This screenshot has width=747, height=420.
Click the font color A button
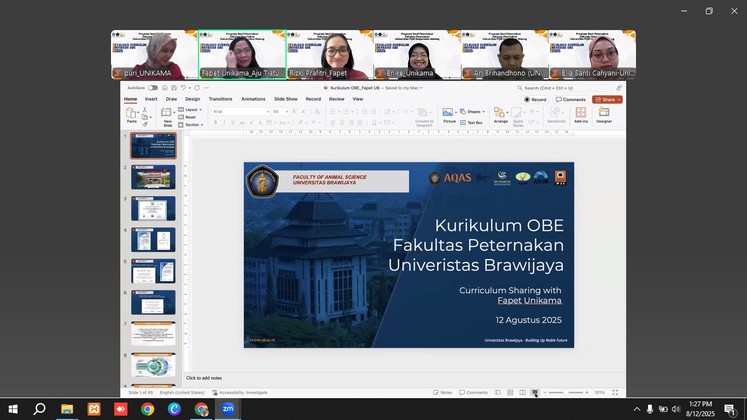[314, 122]
